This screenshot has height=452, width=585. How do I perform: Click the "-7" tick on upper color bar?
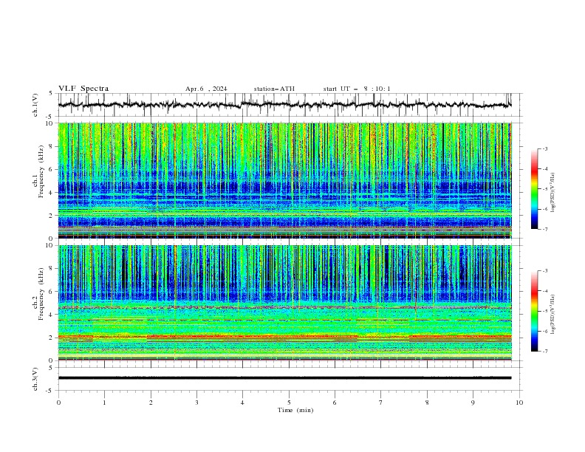click(545, 229)
